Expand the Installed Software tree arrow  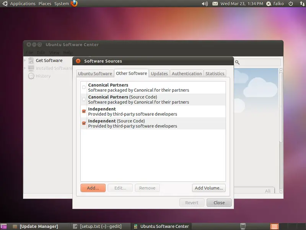[x=25, y=68]
